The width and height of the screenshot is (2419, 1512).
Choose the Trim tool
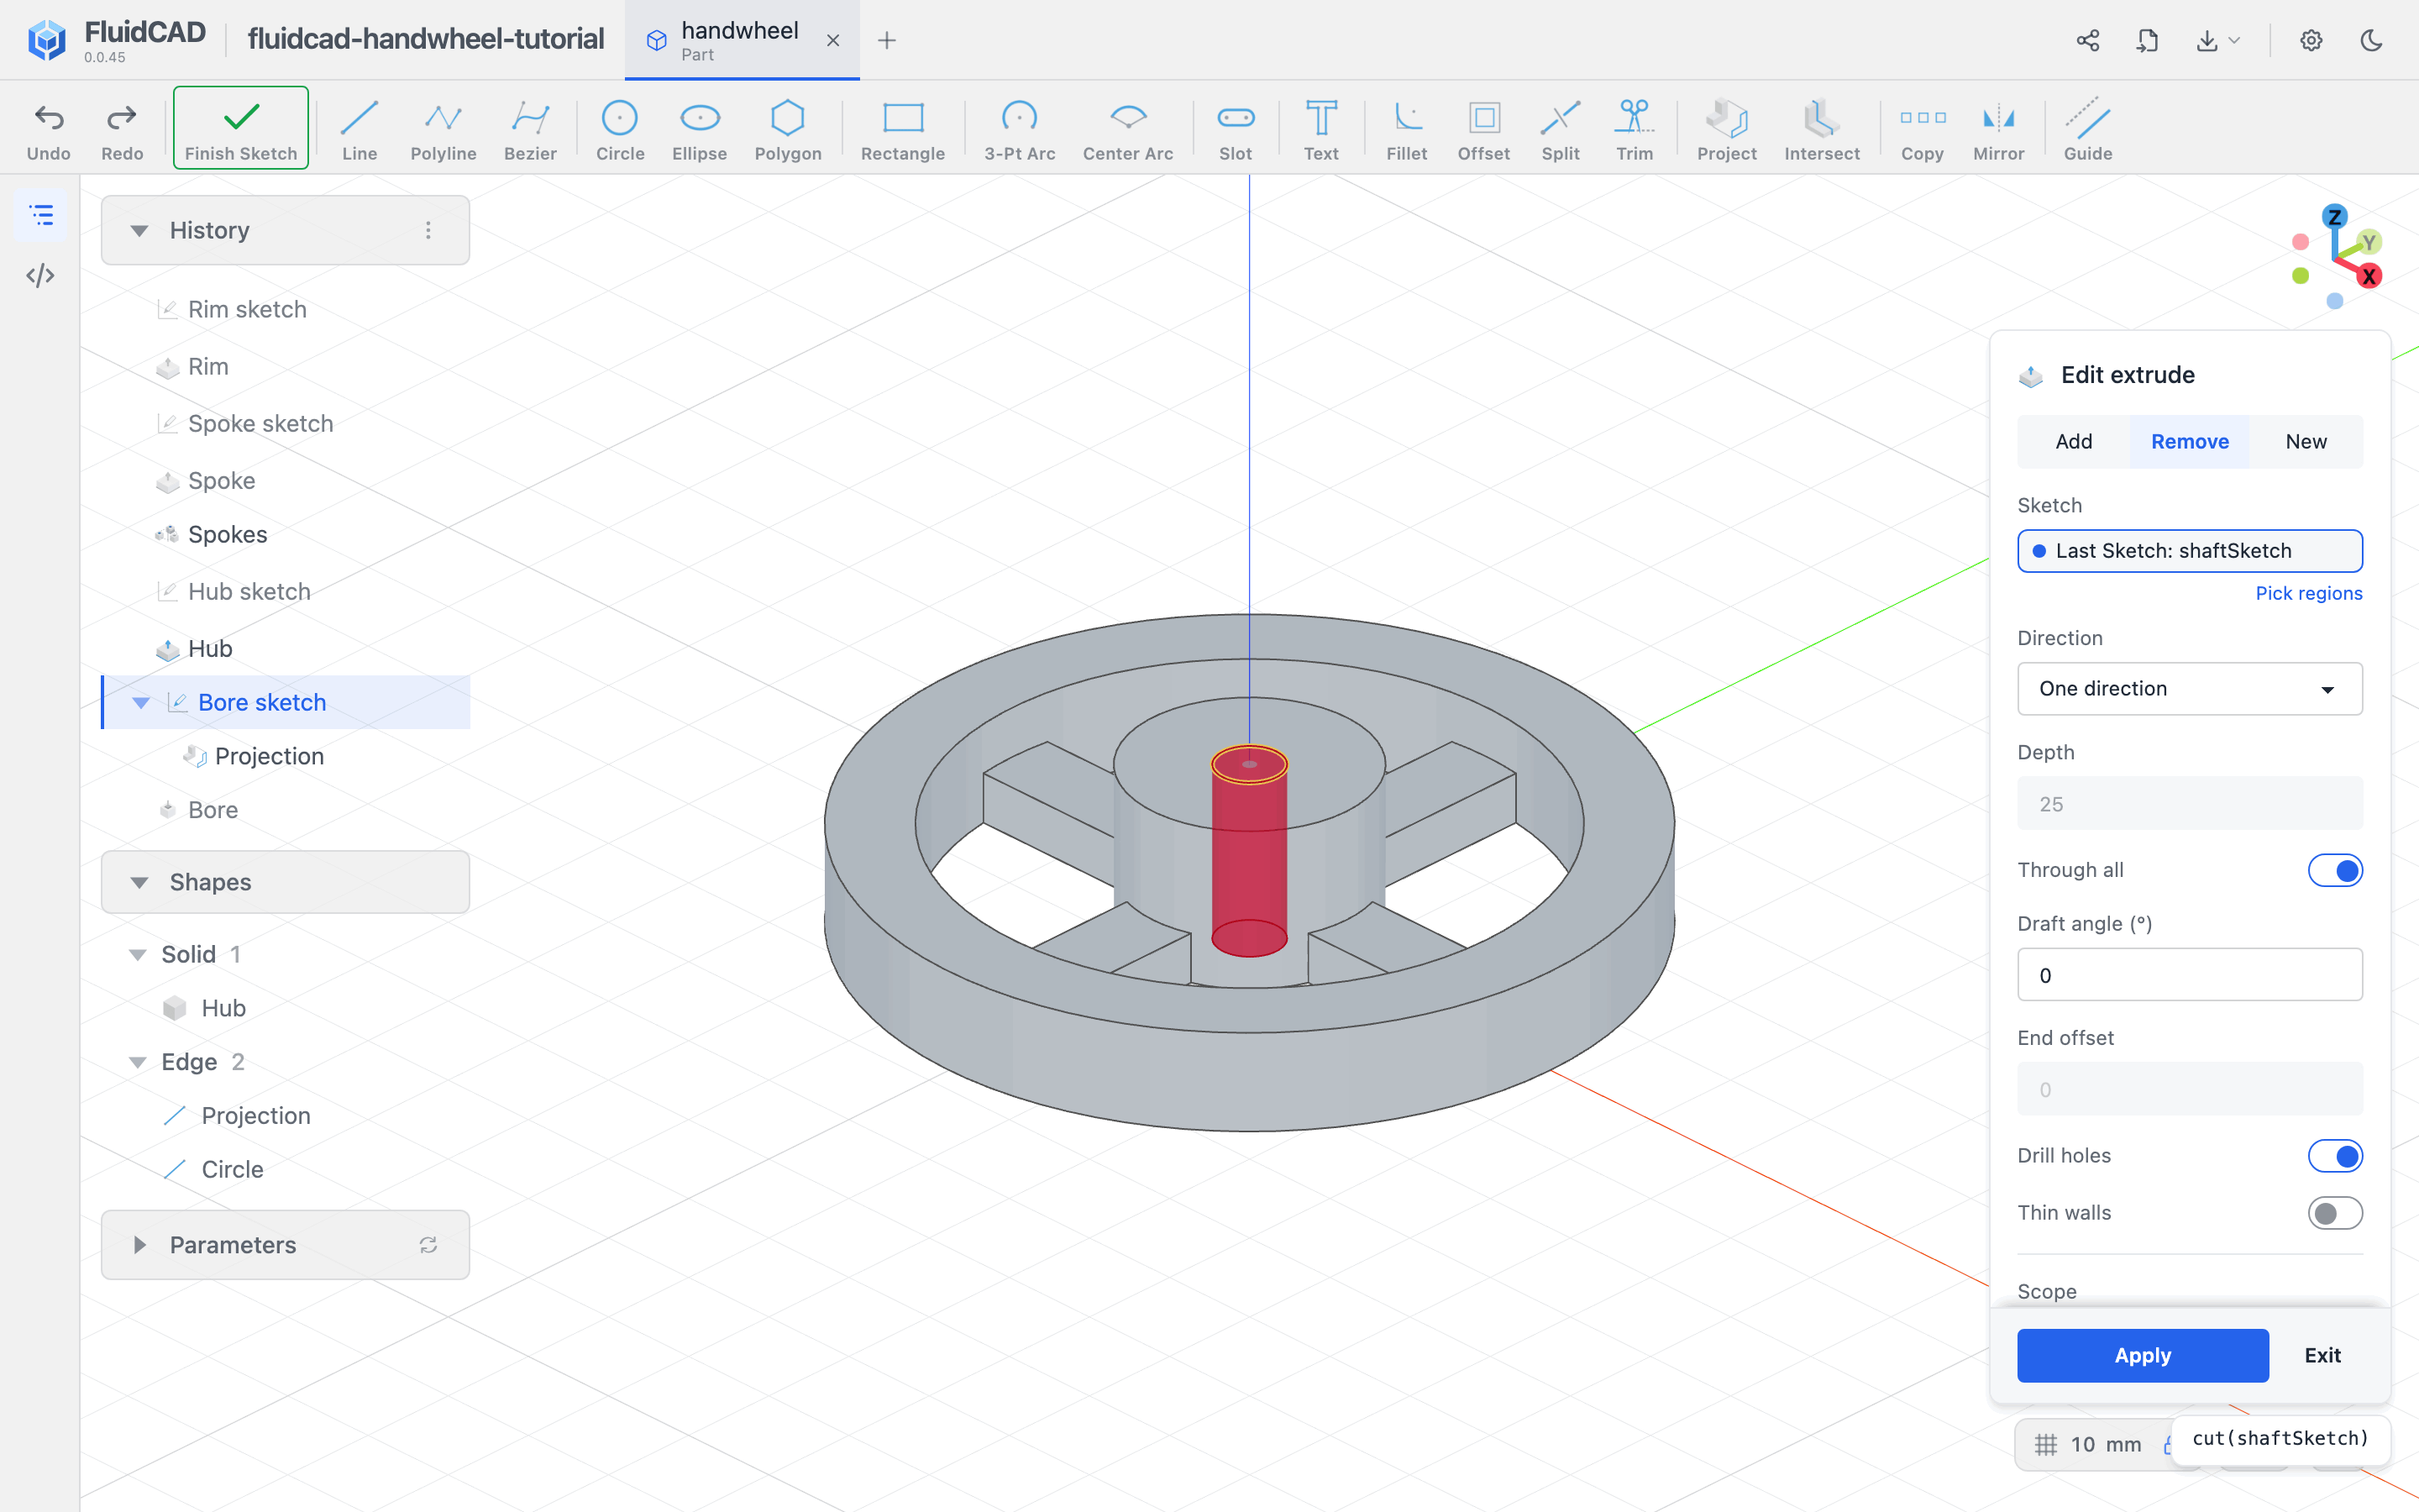click(1635, 130)
